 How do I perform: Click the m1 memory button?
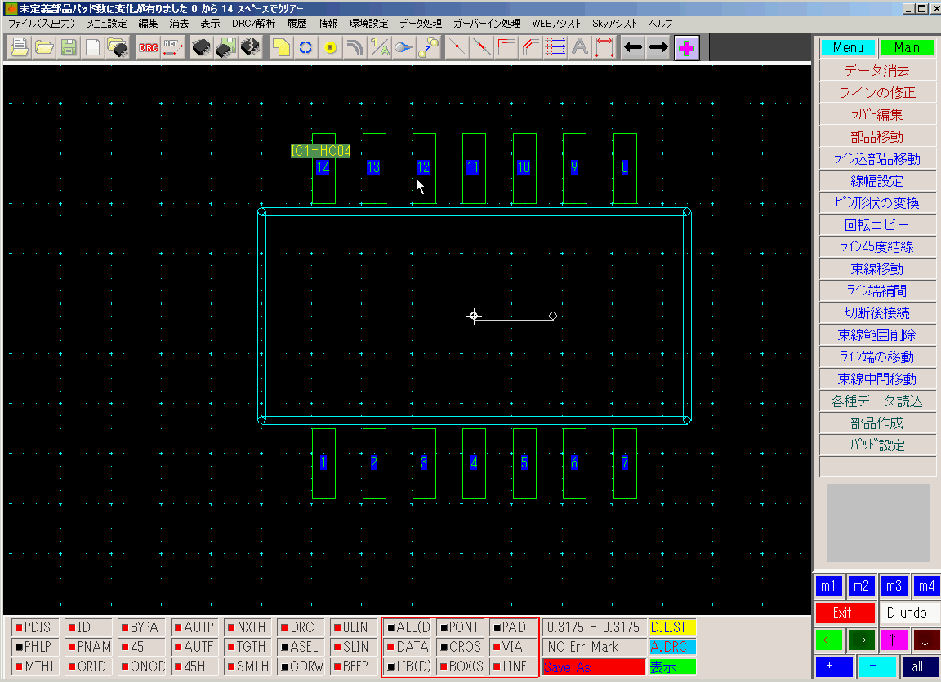828,586
